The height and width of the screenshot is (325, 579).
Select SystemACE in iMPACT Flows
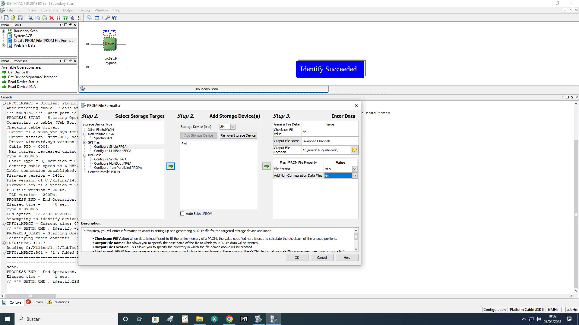click(x=23, y=36)
